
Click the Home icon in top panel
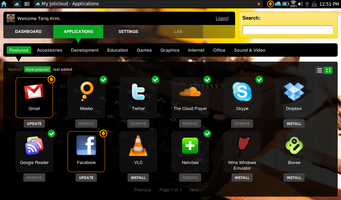4,4
